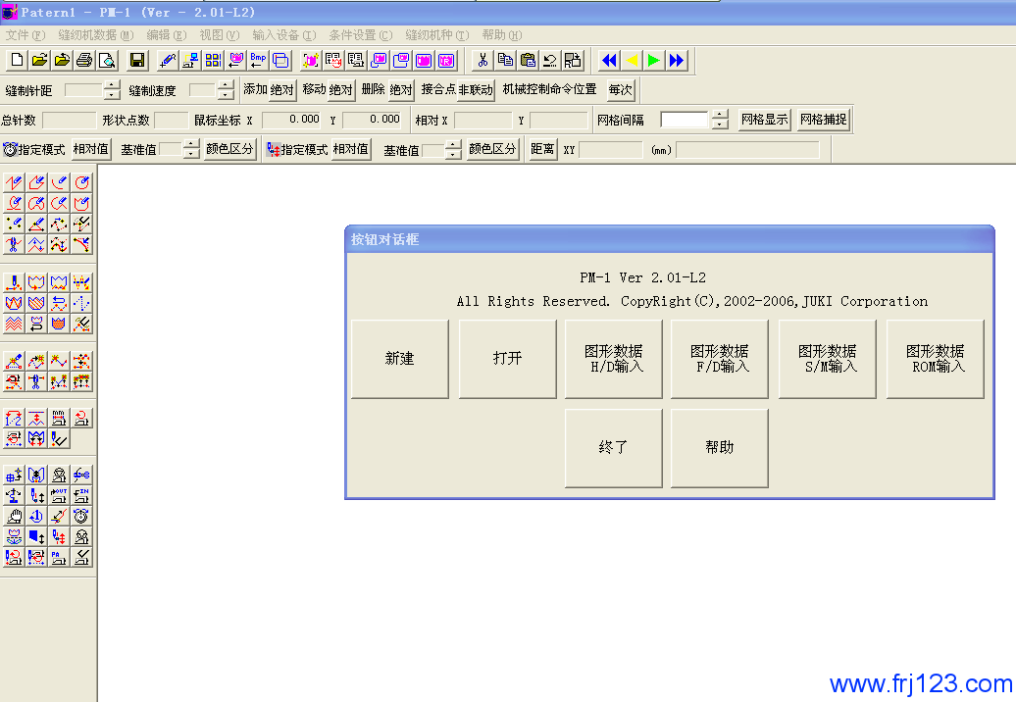Click the 新建 button in the dialog
This screenshot has height=702, width=1016.
399,359
